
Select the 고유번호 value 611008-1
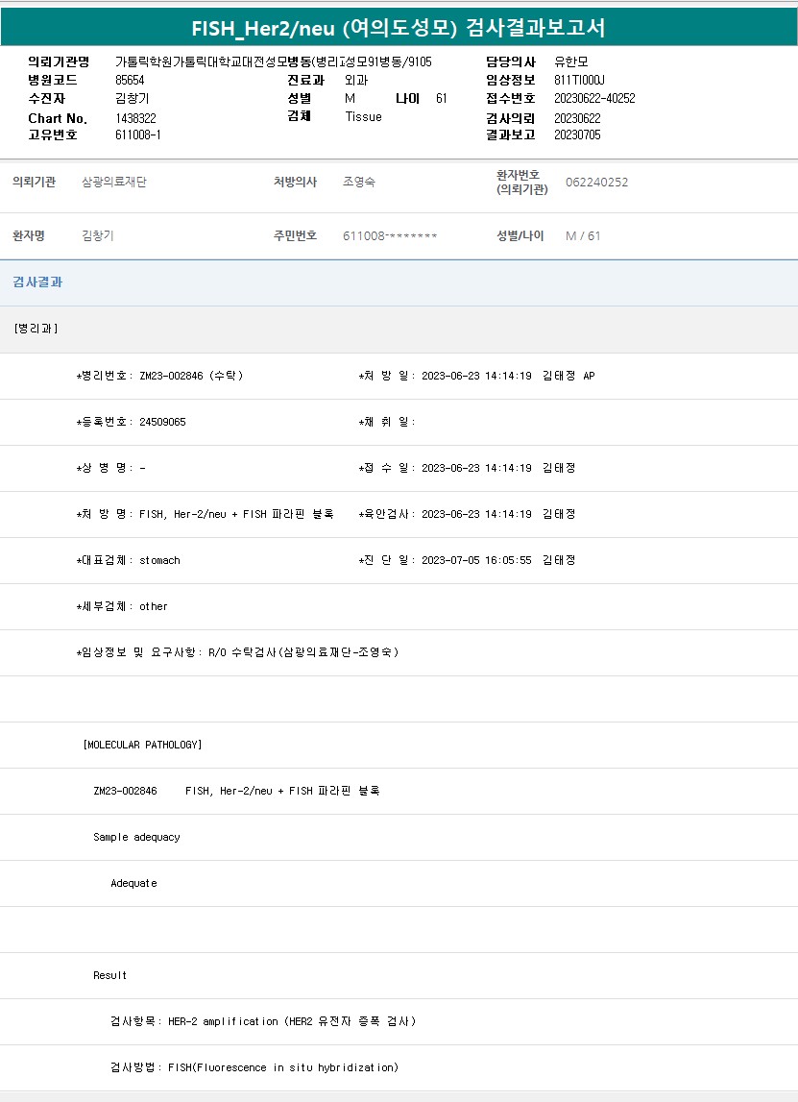pos(137,135)
